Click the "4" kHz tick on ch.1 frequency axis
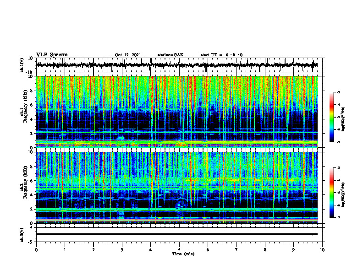The height and width of the screenshot is (280, 363). (32, 119)
